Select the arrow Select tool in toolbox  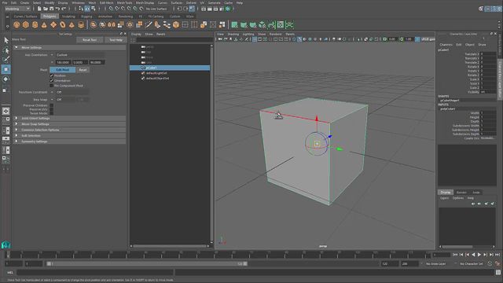[x=6, y=40]
